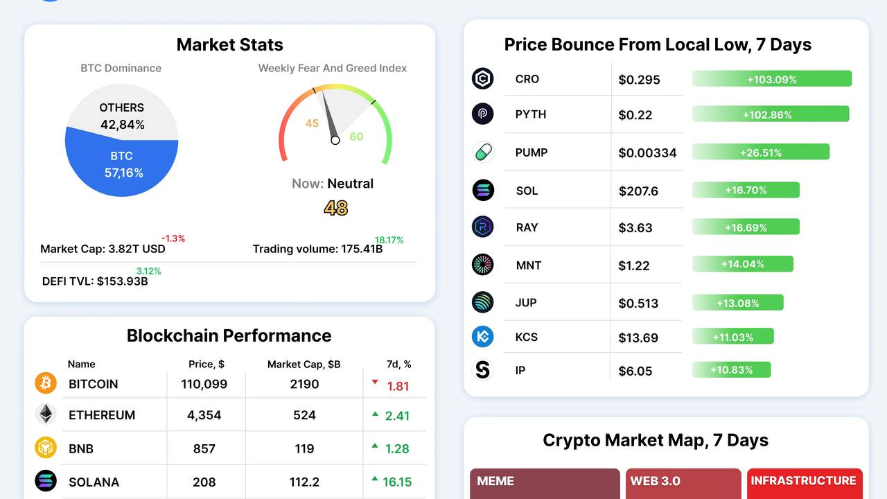Click the PUMP pill icon
887x499 pixels.
(483, 152)
